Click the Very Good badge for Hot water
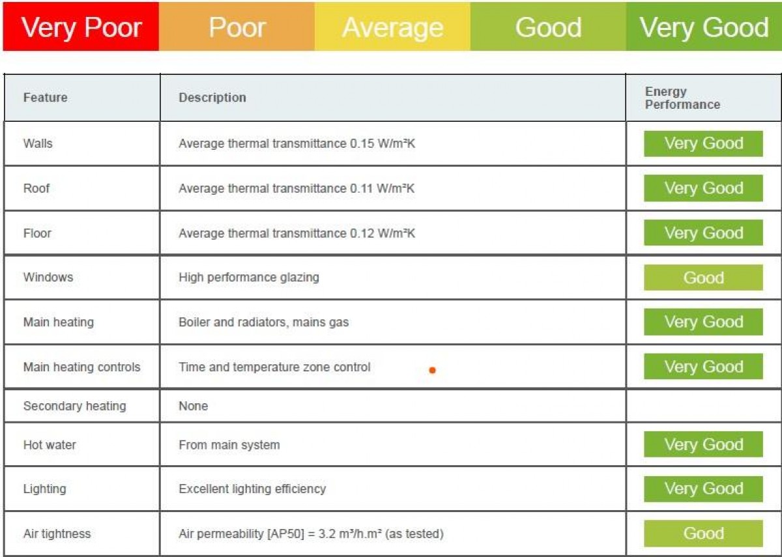The width and height of the screenshot is (782, 557). pos(703,444)
